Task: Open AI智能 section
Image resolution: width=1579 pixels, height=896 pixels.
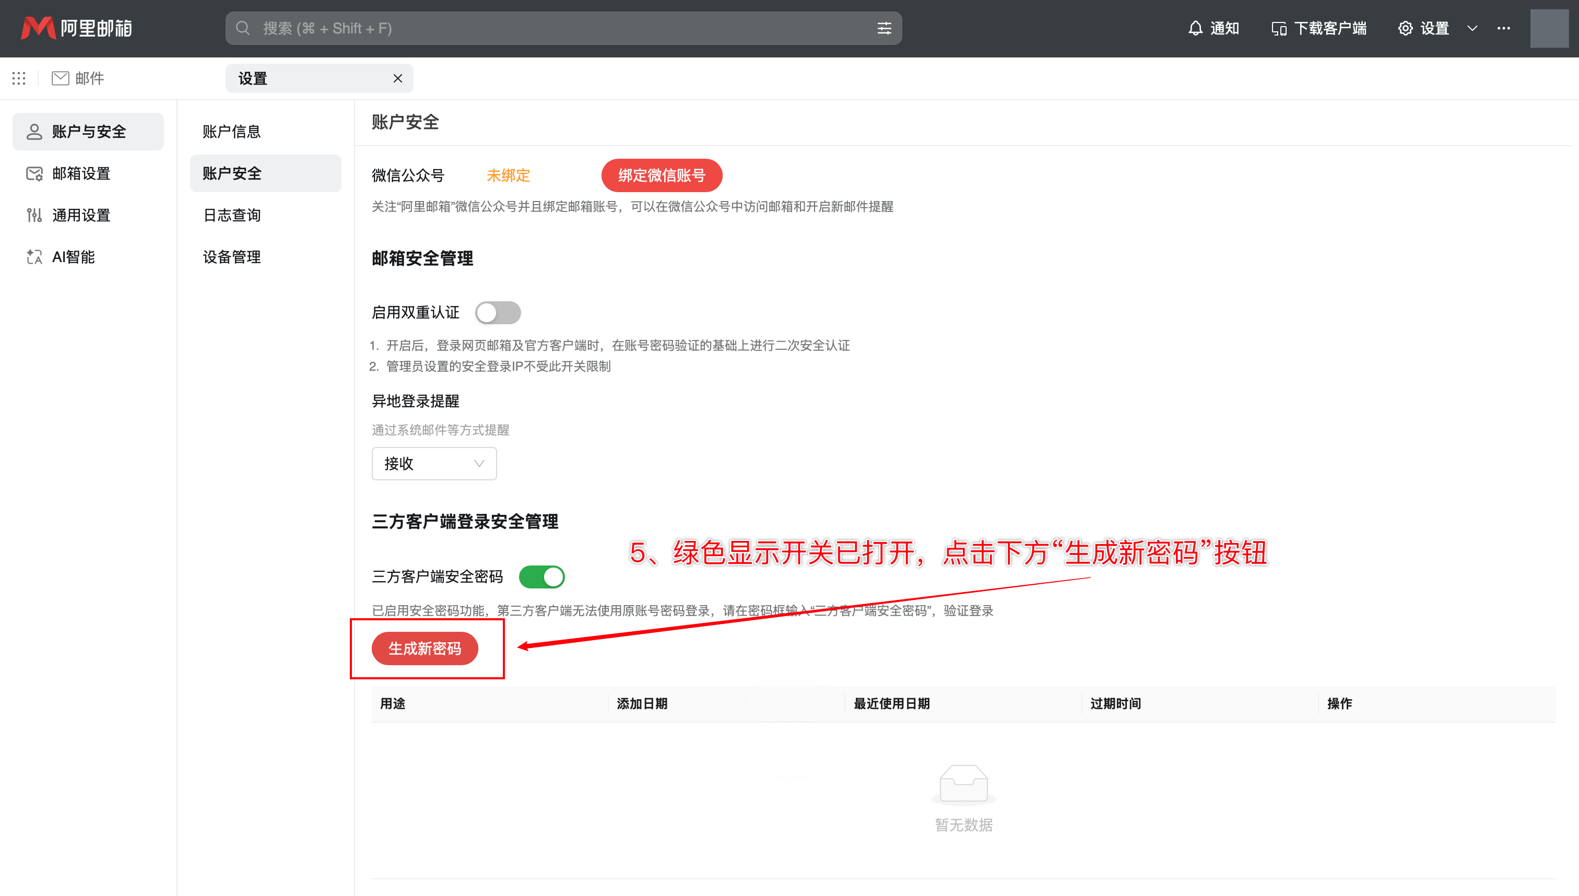Action: (89, 256)
